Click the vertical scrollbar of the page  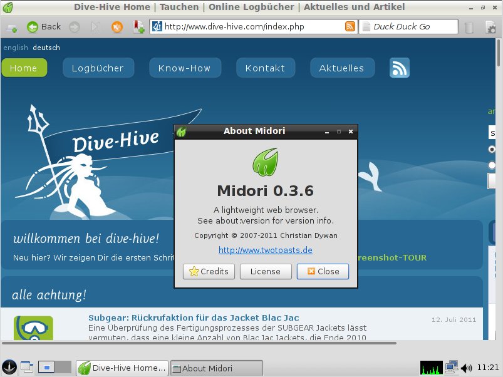499,53
